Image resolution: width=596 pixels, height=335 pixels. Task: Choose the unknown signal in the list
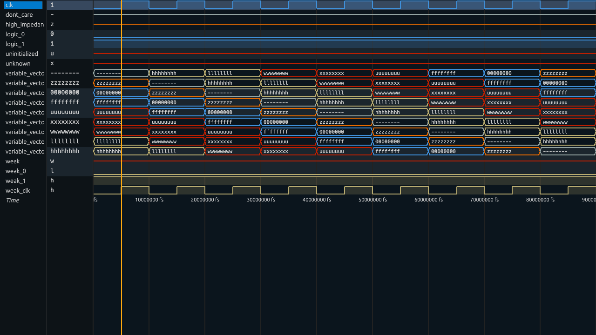(18, 64)
